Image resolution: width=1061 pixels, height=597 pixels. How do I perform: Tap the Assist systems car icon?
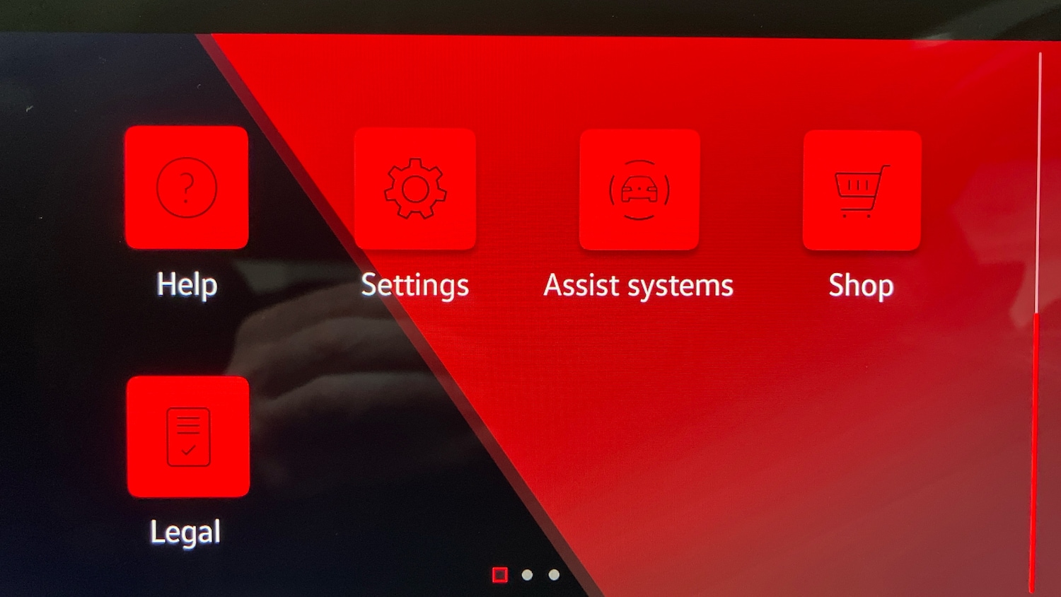(639, 190)
